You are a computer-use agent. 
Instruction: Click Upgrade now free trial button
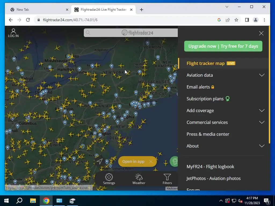pos(223,46)
